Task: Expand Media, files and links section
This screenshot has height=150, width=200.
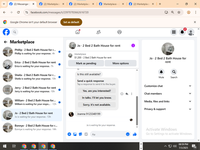Action: pyautogui.click(x=168, y=101)
